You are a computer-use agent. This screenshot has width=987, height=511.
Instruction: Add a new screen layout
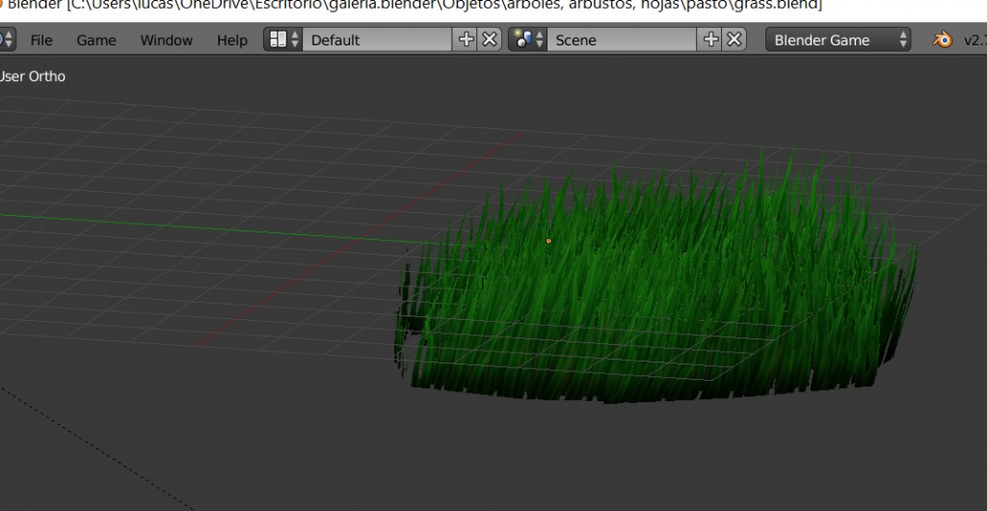pyautogui.click(x=467, y=40)
